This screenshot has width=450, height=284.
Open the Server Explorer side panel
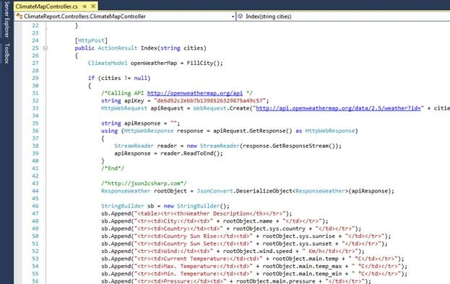(7, 19)
